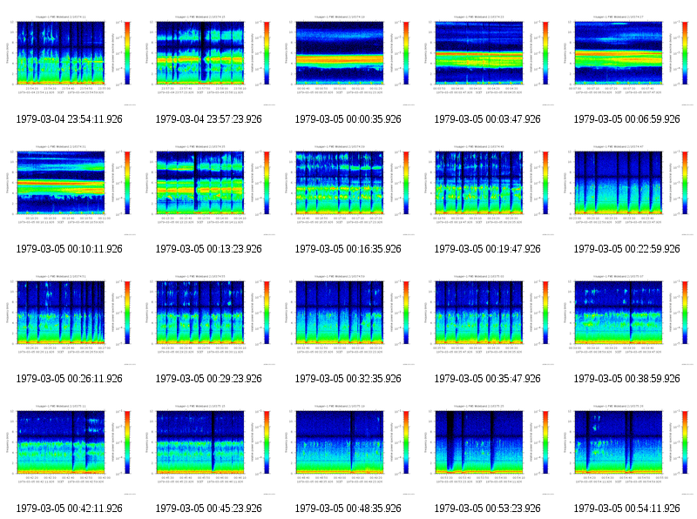Screen dimensions: 697x519
Task: Click the caption text 1979-03-05 00:19:47.926
Action: click(488, 249)
